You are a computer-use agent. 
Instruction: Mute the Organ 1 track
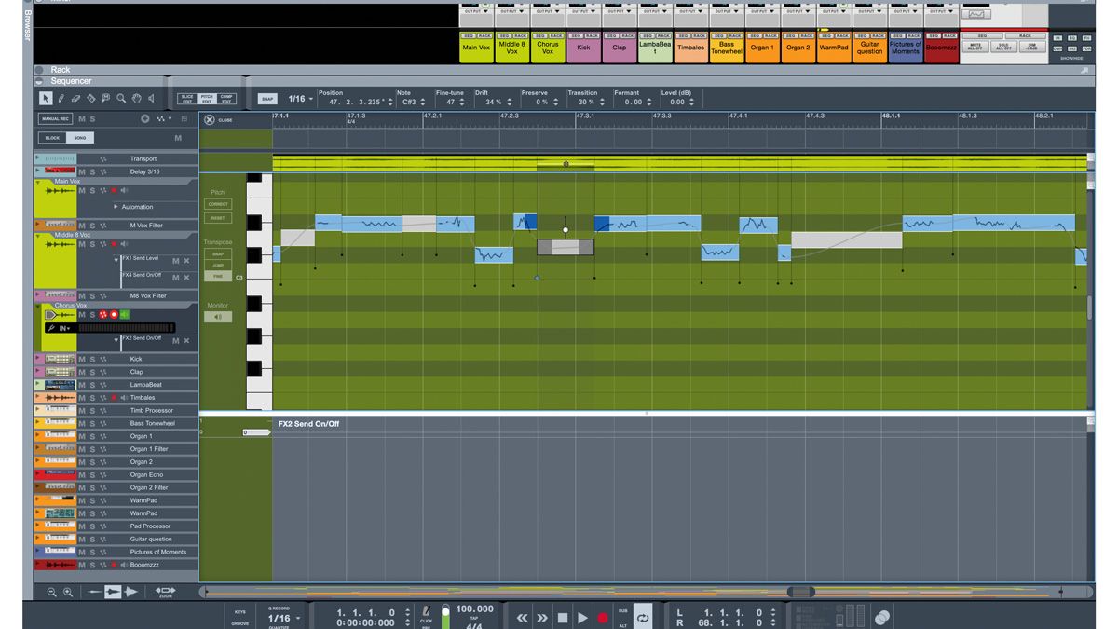82,436
